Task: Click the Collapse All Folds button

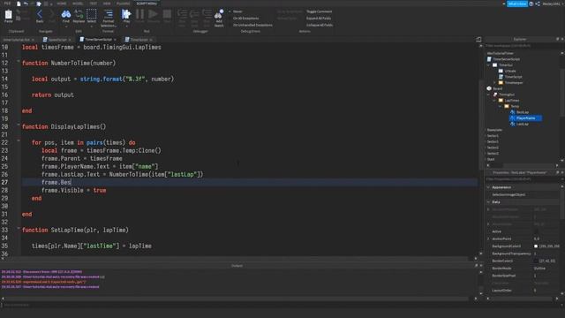Action: tap(320, 25)
